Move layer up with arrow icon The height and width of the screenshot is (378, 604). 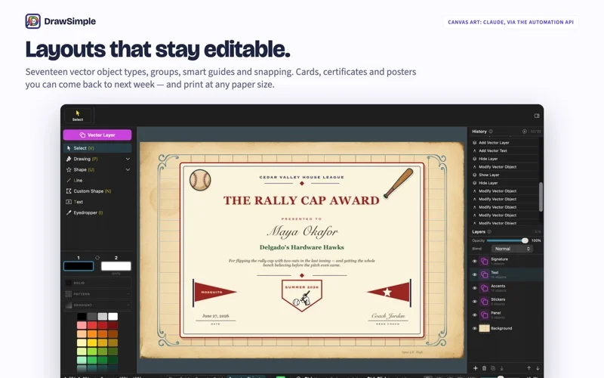[x=529, y=368]
